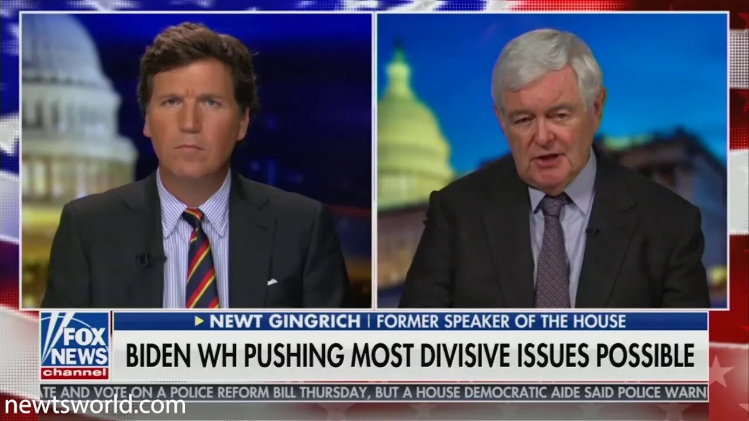Click the yellow arrow before Newt Gingrich
749x421 pixels.
click(x=199, y=321)
